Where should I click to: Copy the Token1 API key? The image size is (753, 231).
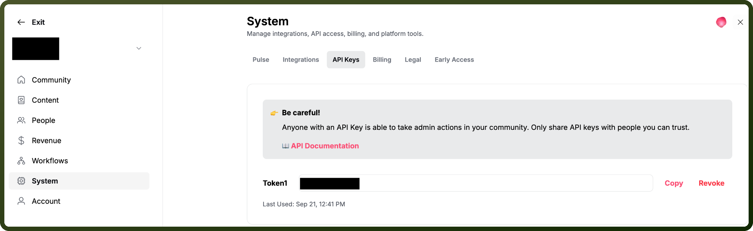click(x=674, y=183)
